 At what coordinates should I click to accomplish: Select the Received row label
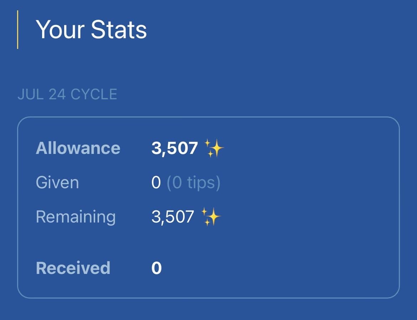(73, 268)
